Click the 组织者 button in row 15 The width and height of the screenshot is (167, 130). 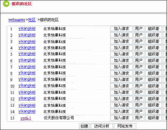click(x=153, y=118)
